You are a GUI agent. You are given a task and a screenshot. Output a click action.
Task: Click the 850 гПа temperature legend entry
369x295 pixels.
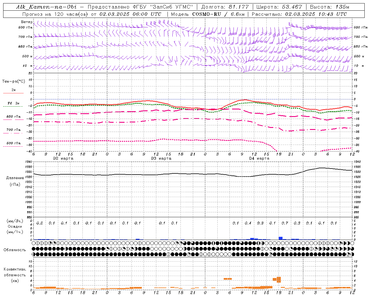14,117
